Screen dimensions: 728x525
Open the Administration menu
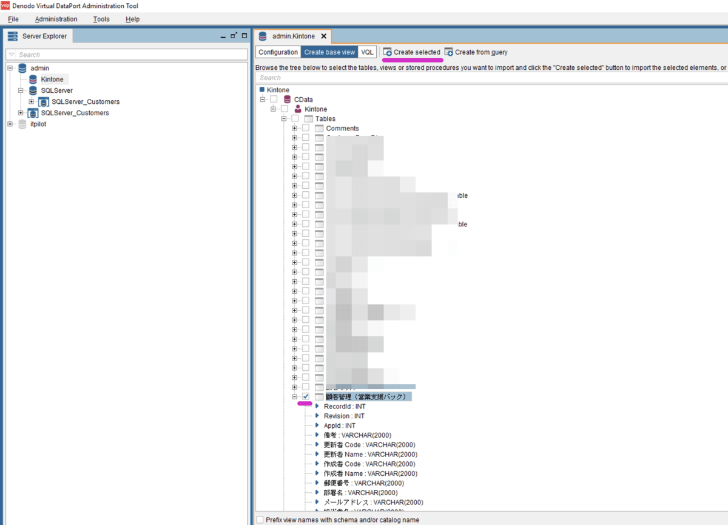click(56, 19)
